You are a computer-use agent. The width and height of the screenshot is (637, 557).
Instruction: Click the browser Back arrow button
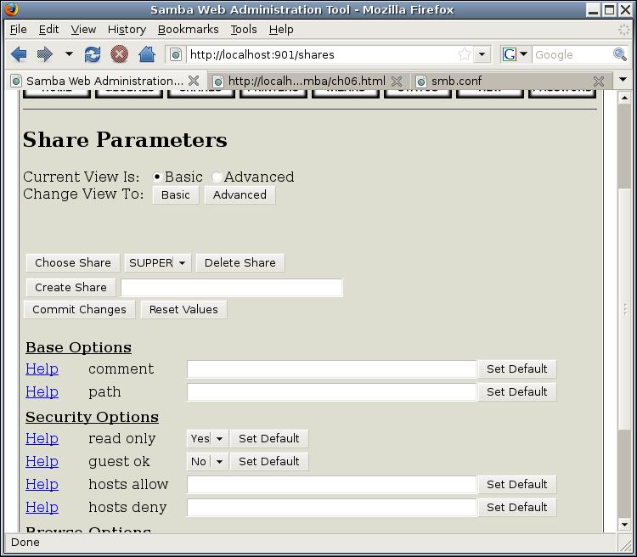point(19,54)
